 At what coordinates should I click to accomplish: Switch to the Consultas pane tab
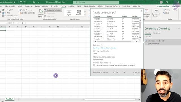coord(148,33)
